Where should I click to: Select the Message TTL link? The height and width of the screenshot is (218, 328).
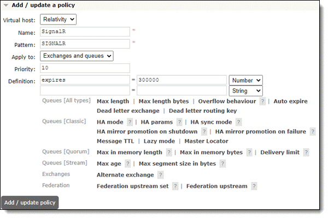pyautogui.click(x=116, y=141)
